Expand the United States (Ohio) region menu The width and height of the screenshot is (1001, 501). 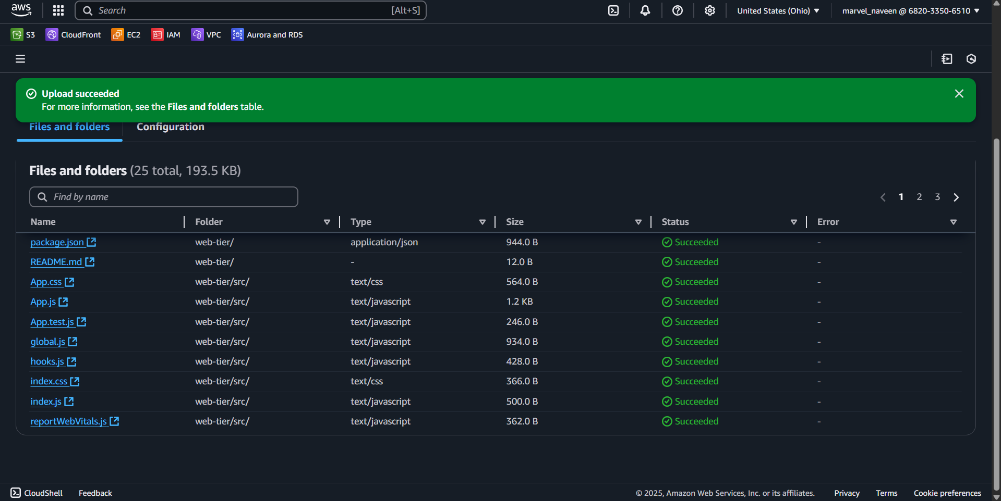tap(778, 10)
